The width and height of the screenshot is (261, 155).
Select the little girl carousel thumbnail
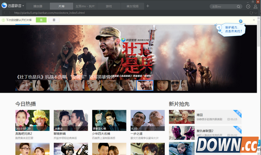click(162, 85)
